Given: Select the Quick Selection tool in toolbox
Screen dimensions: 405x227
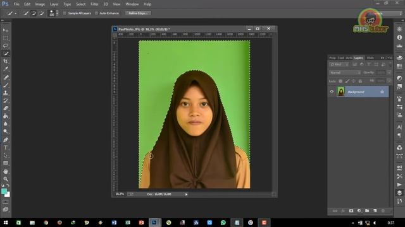Looking at the screenshot, I should point(6,54).
